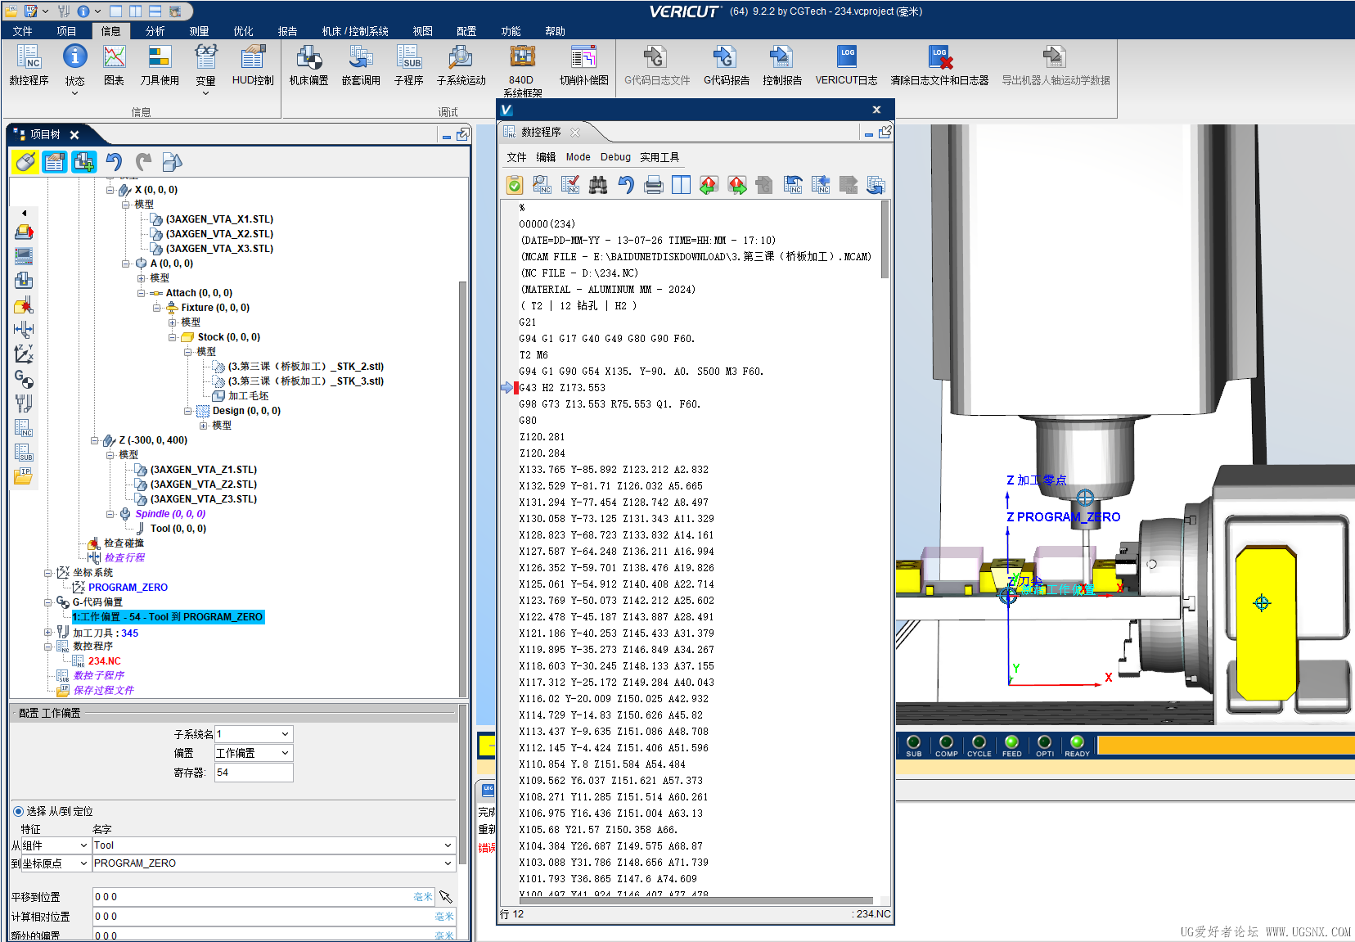1355x942 pixels.
Task: Open the Debug menu in NC program window
Action: (615, 157)
